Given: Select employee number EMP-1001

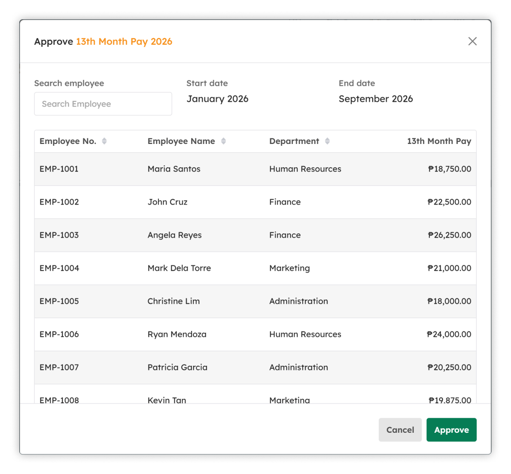Looking at the screenshot, I should pyautogui.click(x=59, y=169).
